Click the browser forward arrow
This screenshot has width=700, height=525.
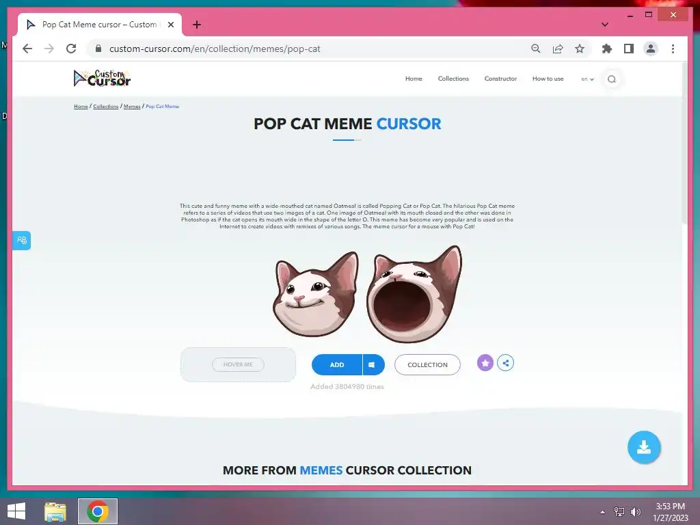pyautogui.click(x=49, y=49)
